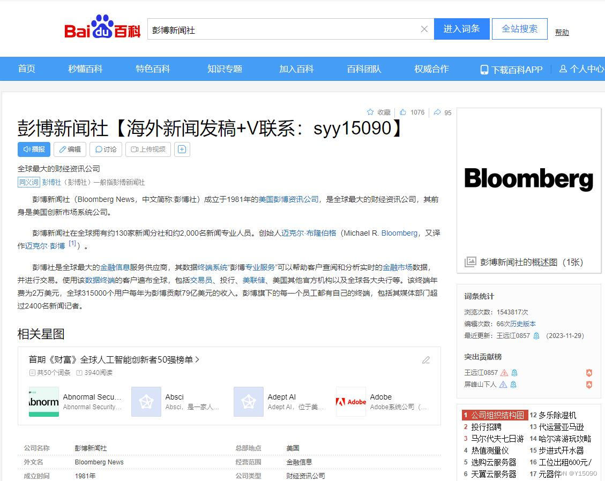Open the 百科团队 nav item
Image resolution: width=605 pixels, height=481 pixels.
point(364,69)
